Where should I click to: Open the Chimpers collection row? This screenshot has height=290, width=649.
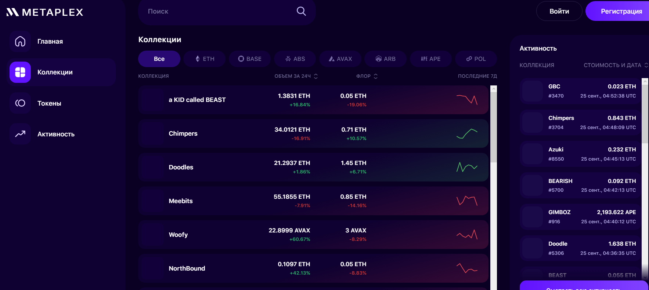[x=313, y=133]
